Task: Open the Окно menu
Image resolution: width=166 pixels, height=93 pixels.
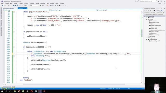Action: tap(57, 3)
